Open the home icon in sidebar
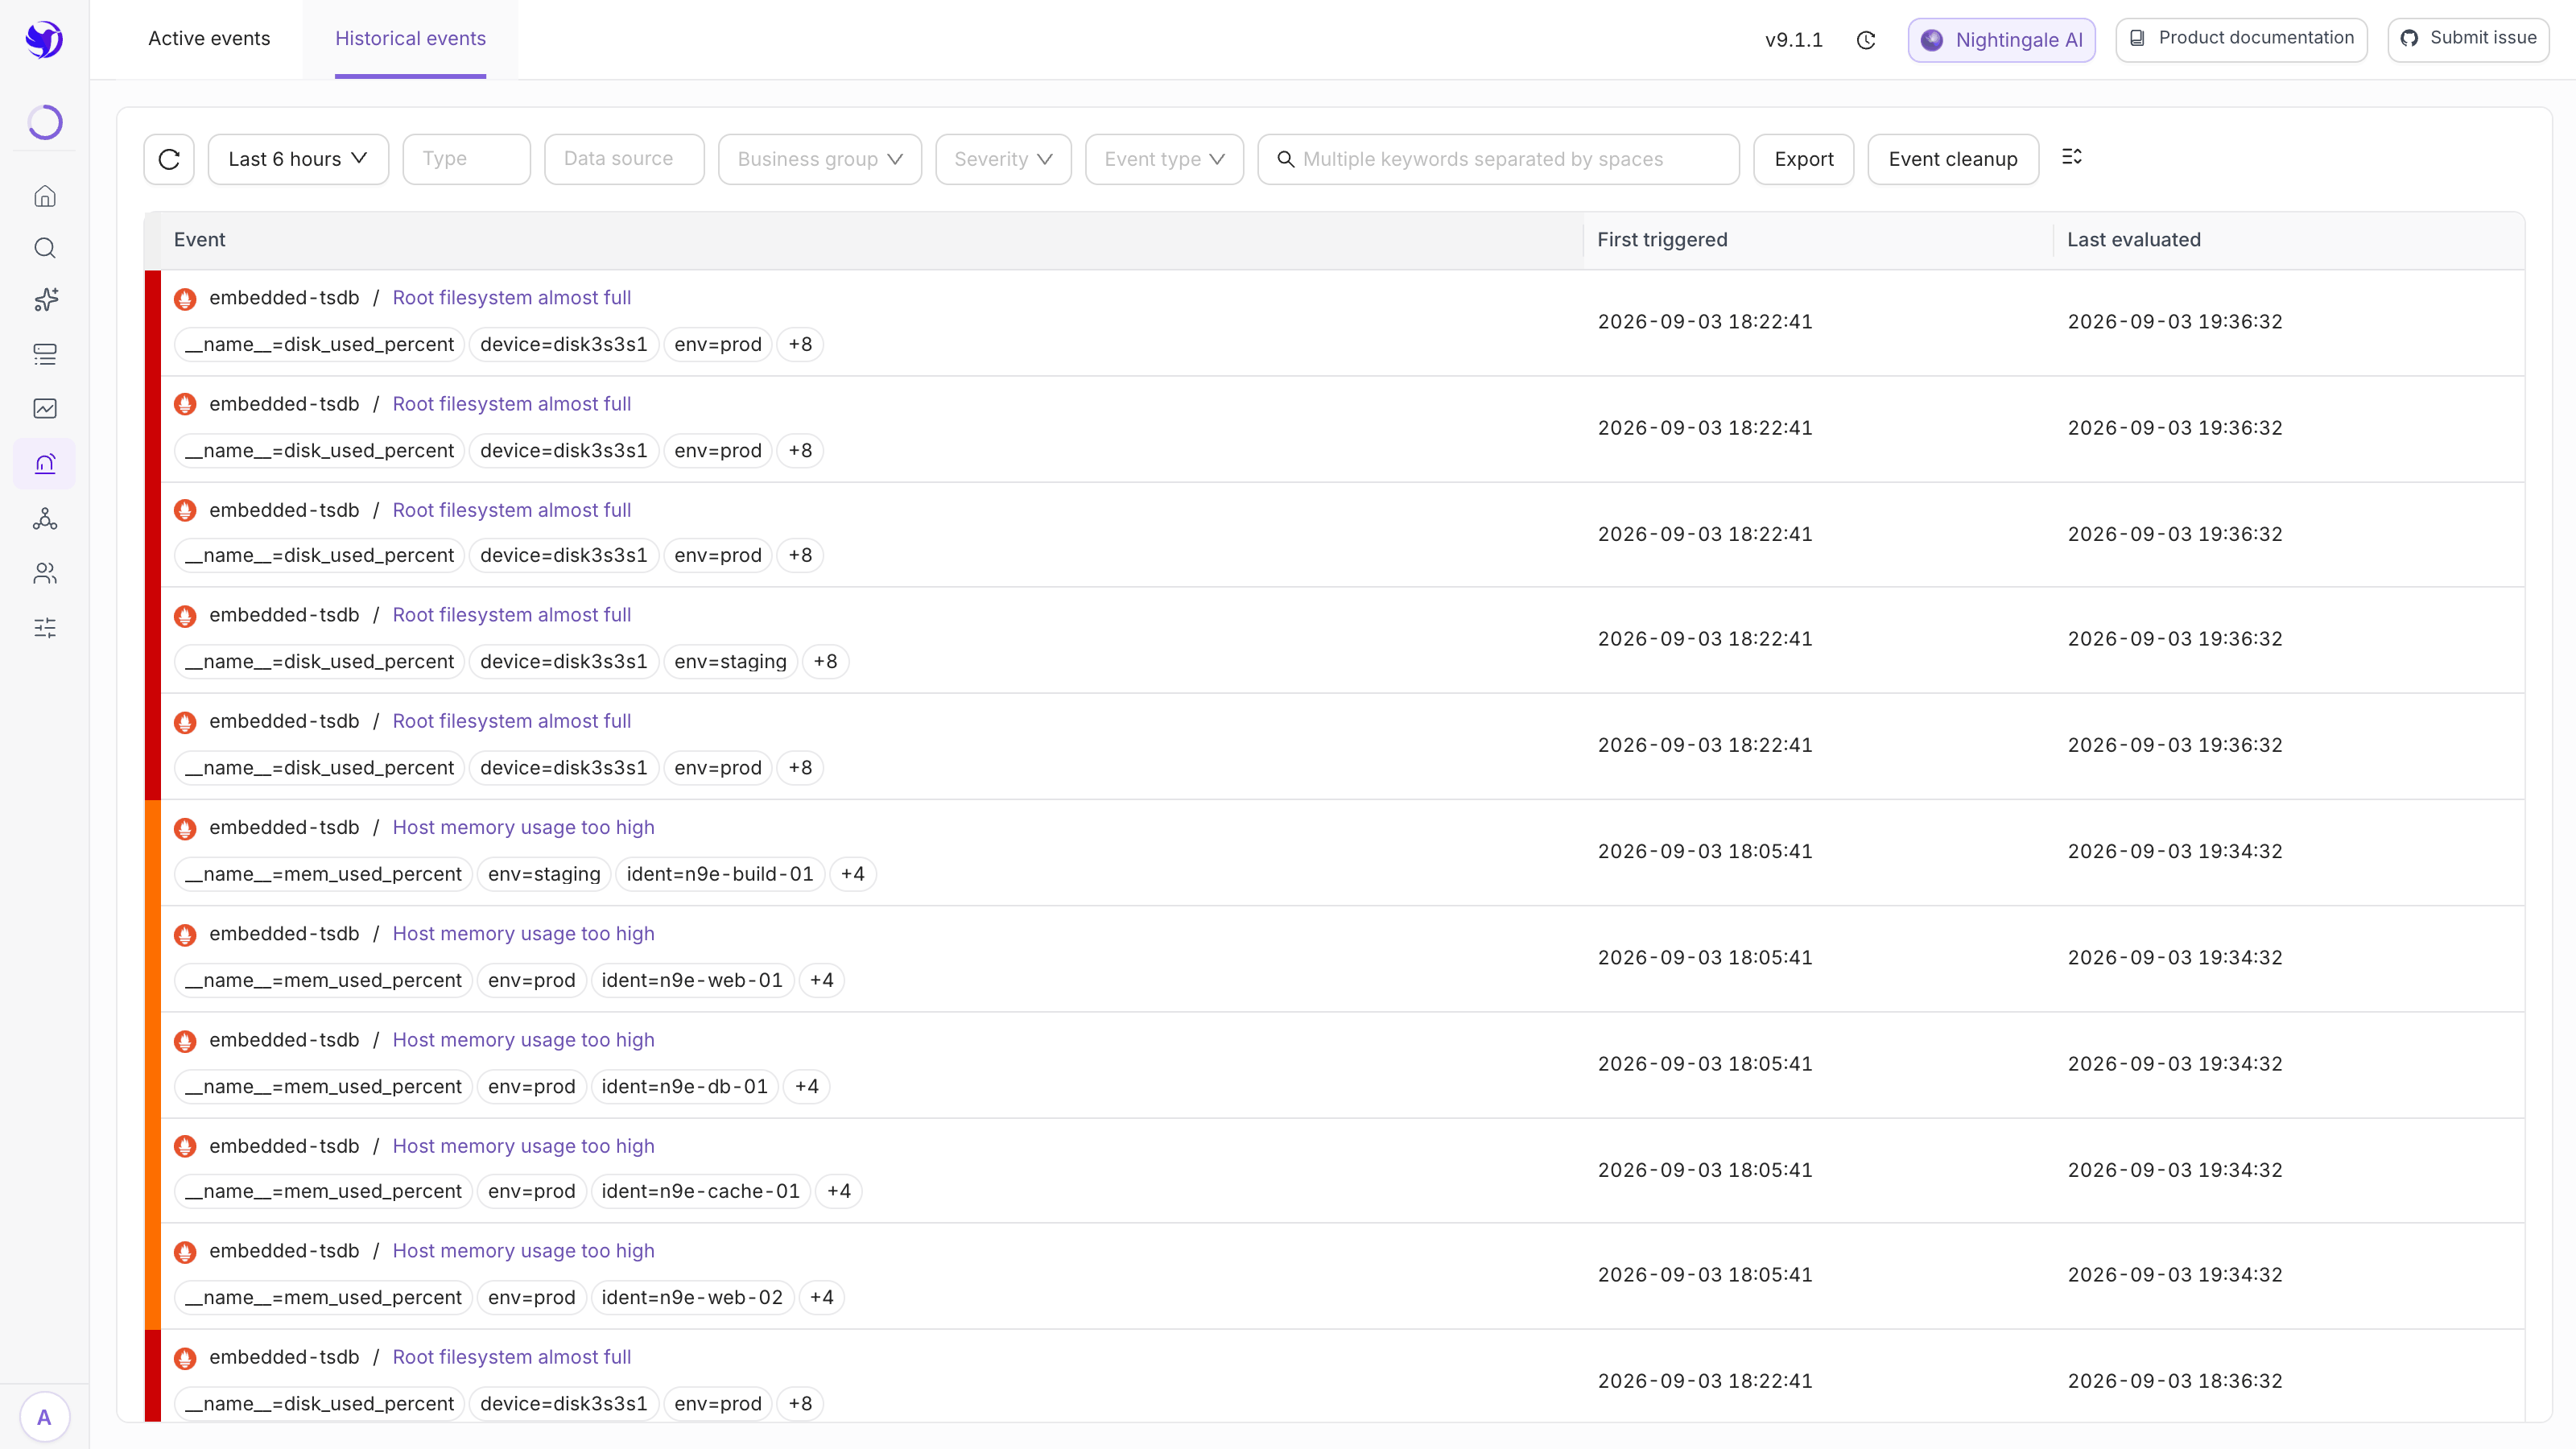Screen dimensions: 2576x1449 coord(45,196)
